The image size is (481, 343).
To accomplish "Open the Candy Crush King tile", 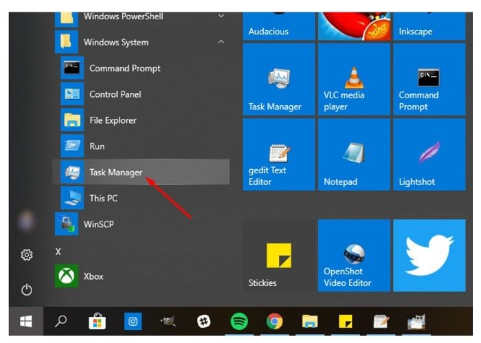I will pyautogui.click(x=354, y=26).
